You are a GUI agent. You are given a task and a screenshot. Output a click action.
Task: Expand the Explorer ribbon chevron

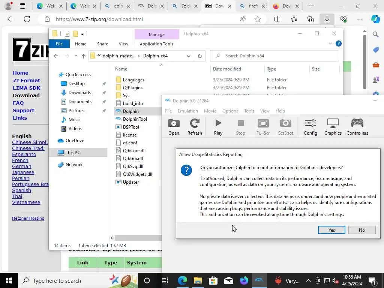point(330,43)
